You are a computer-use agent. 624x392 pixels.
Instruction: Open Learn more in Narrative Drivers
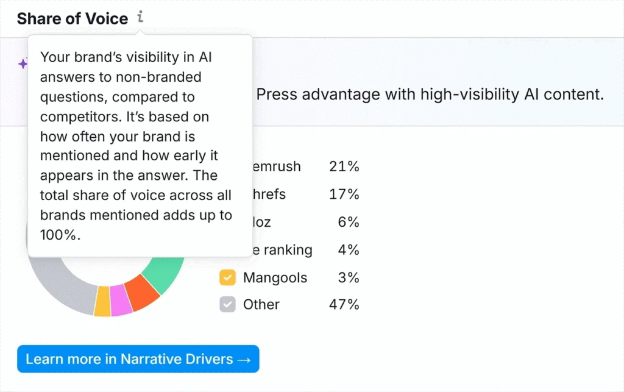click(x=138, y=359)
